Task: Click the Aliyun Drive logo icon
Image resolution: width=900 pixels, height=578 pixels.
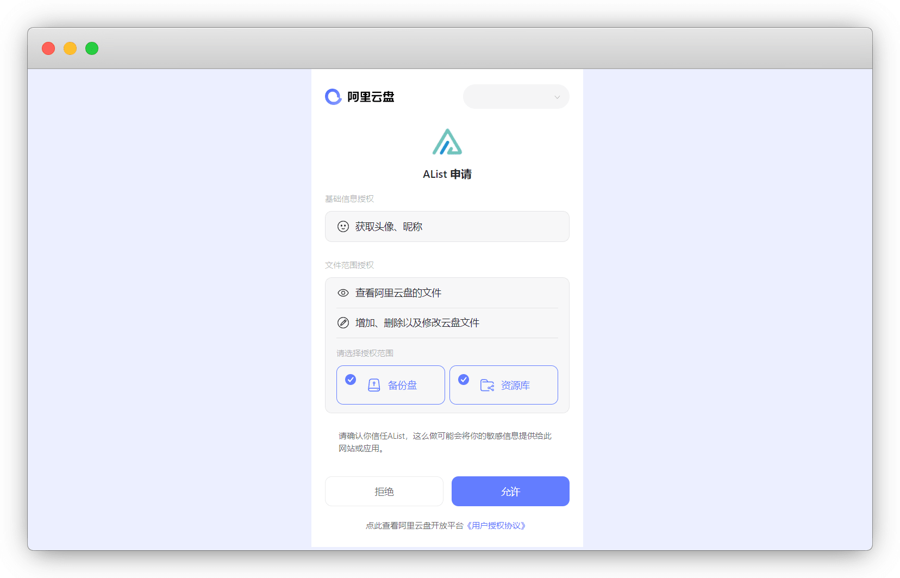Action: click(333, 97)
